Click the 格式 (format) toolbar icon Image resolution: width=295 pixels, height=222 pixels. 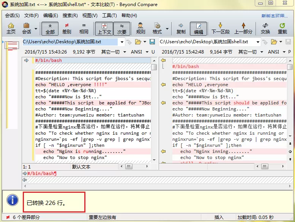(157, 29)
